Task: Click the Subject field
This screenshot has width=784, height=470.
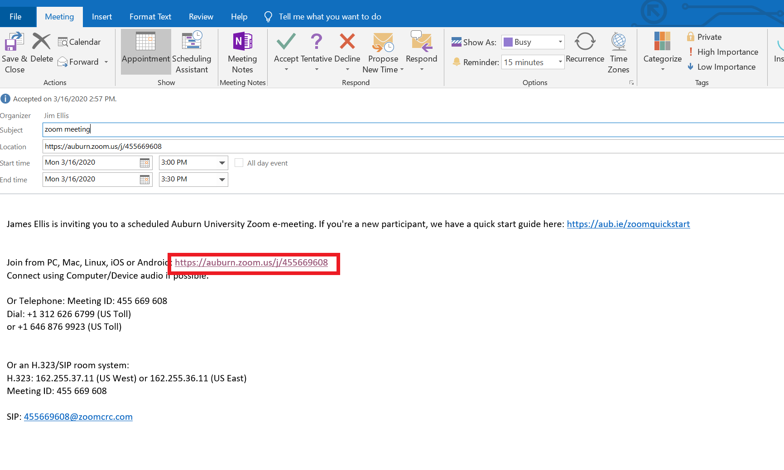Action: tap(413, 130)
